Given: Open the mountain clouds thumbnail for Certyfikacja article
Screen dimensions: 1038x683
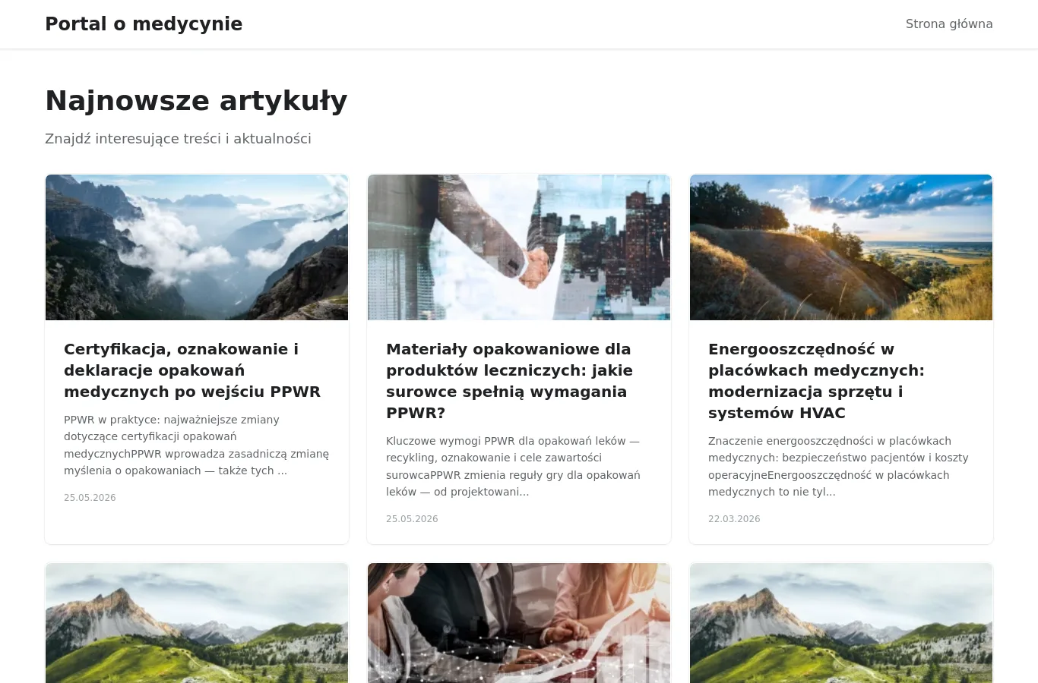Looking at the screenshot, I should point(197,247).
